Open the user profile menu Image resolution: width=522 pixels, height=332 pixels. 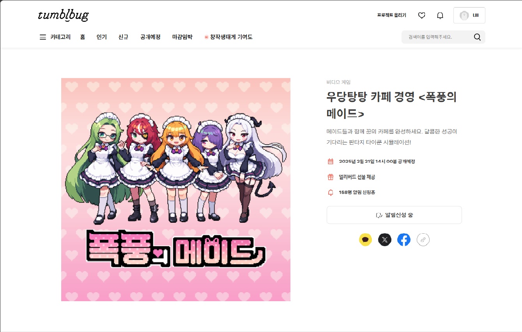(469, 15)
